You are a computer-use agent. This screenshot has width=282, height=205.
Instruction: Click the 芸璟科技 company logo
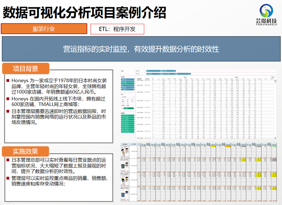(266, 15)
